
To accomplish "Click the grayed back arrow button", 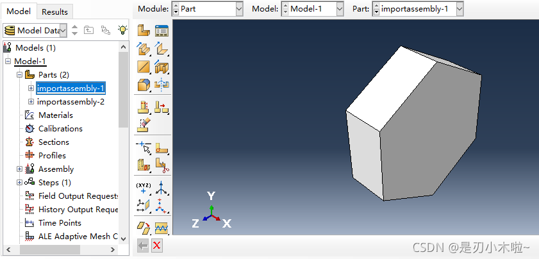I will (143, 246).
